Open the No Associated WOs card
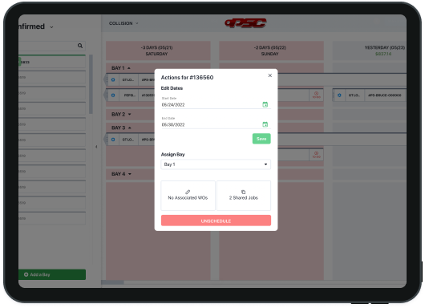Screen dimensions: 425x308 coord(188,196)
